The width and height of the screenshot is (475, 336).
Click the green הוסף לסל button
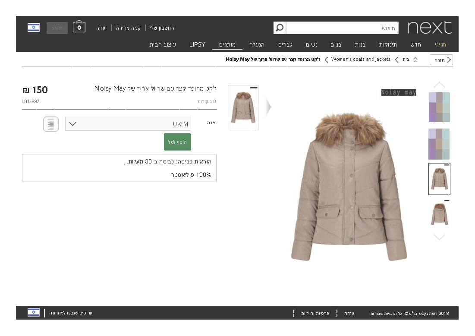click(x=177, y=141)
